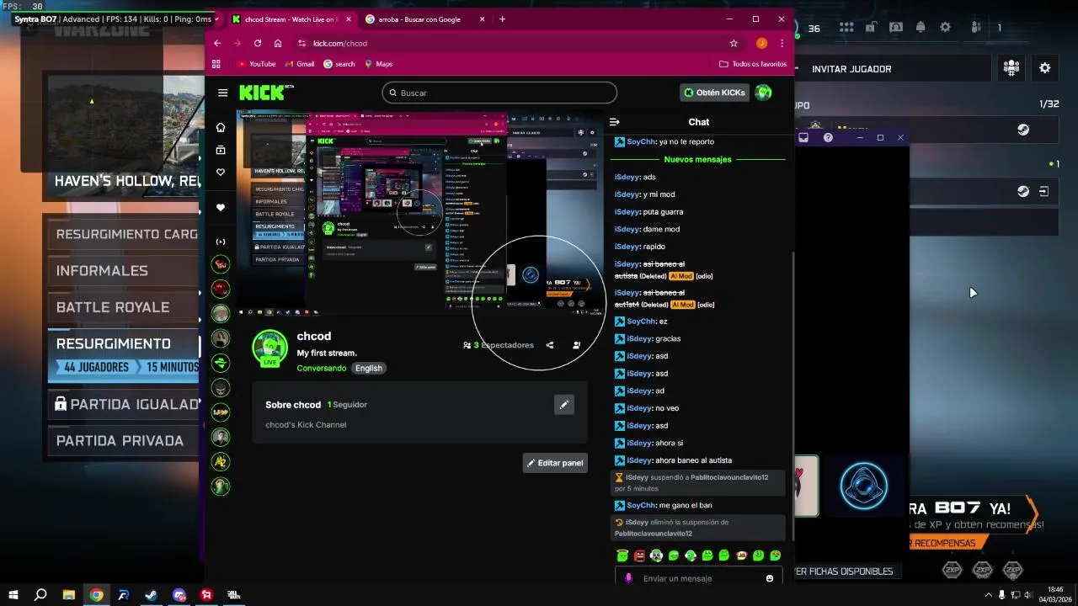
Task: Open Kick profile avatar top right
Action: click(763, 93)
